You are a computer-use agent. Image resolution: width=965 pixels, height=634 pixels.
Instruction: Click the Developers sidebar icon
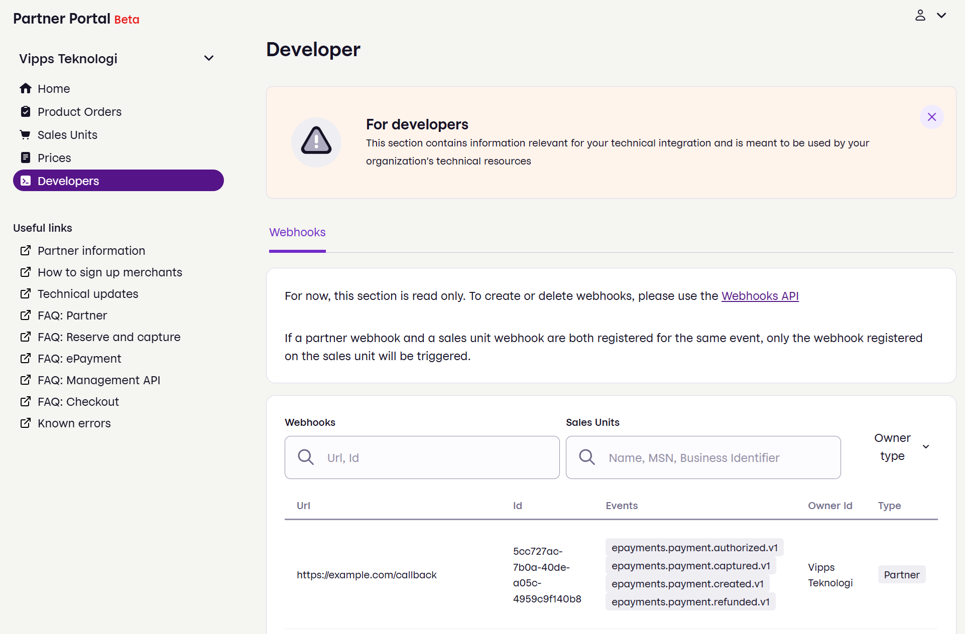26,181
